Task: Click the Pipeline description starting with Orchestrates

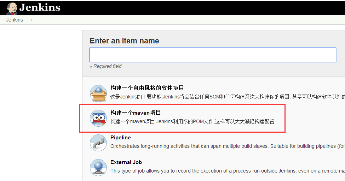Action: [228, 146]
